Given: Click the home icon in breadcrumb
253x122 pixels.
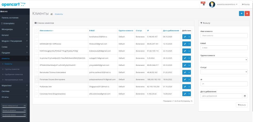Looking at the screenshot, I should click(x=51, y=14).
